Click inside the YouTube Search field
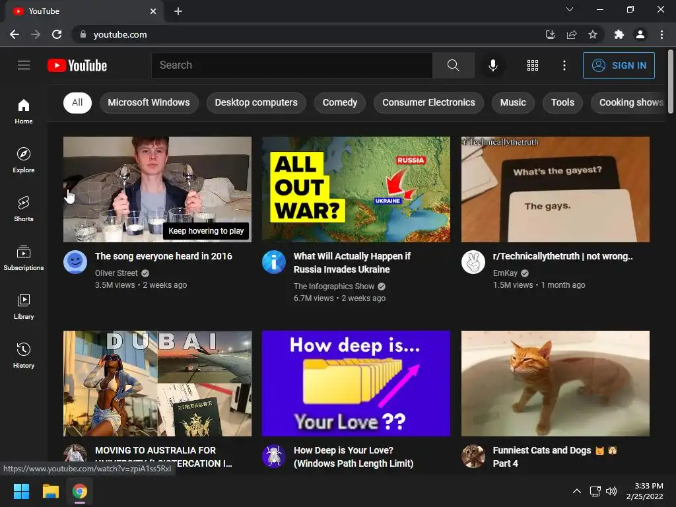 [292, 65]
